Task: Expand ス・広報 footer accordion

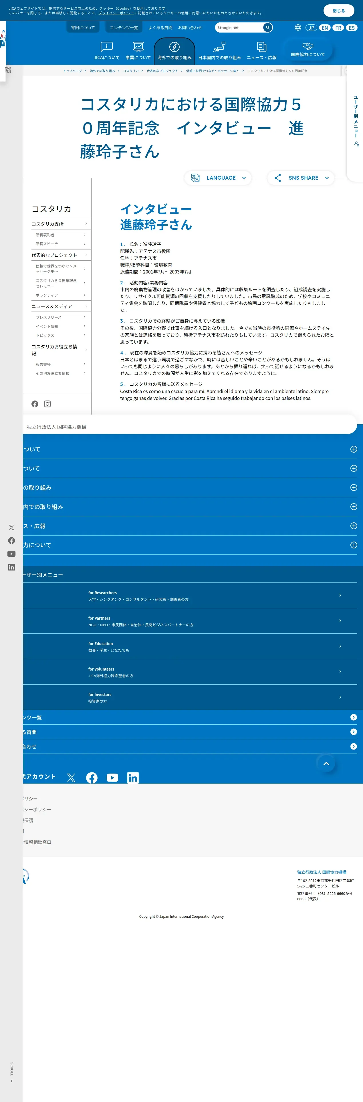Action: [190, 526]
